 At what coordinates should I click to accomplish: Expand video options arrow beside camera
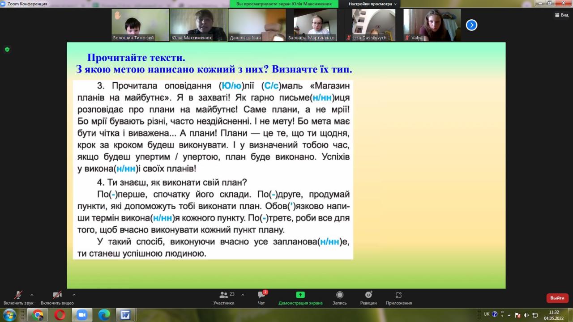[74, 295]
